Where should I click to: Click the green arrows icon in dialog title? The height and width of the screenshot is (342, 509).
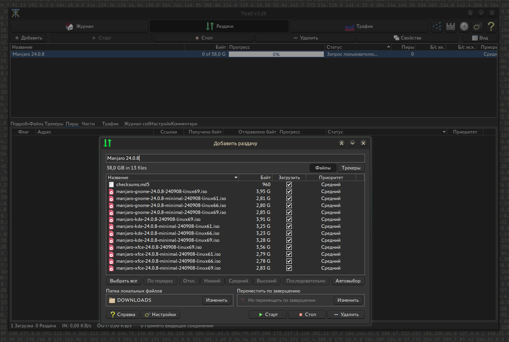click(x=107, y=143)
